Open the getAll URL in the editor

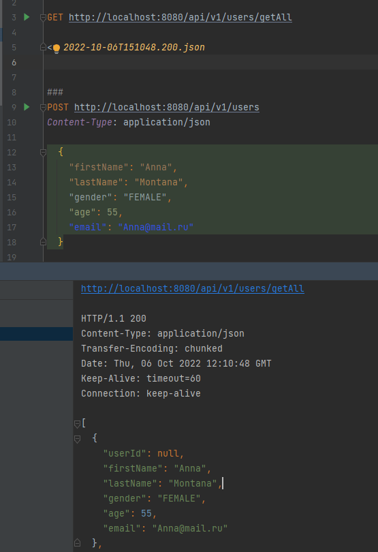pos(180,17)
